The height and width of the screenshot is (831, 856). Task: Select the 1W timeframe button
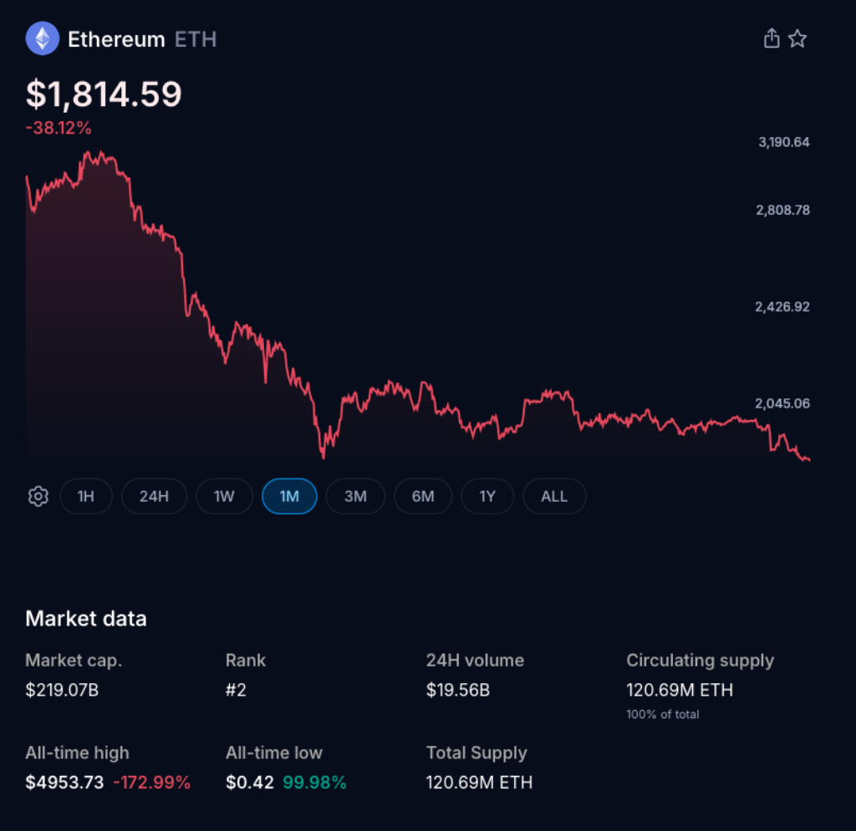224,496
